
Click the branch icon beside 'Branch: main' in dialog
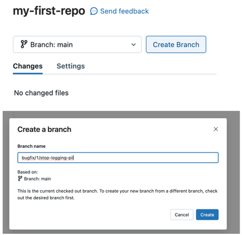click(x=20, y=179)
